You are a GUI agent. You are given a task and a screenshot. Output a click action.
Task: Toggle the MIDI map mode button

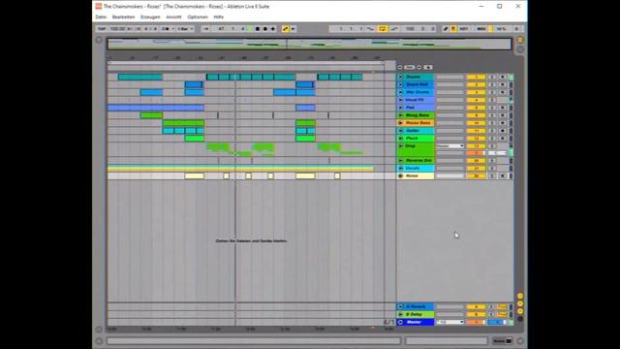pyautogui.click(x=481, y=29)
